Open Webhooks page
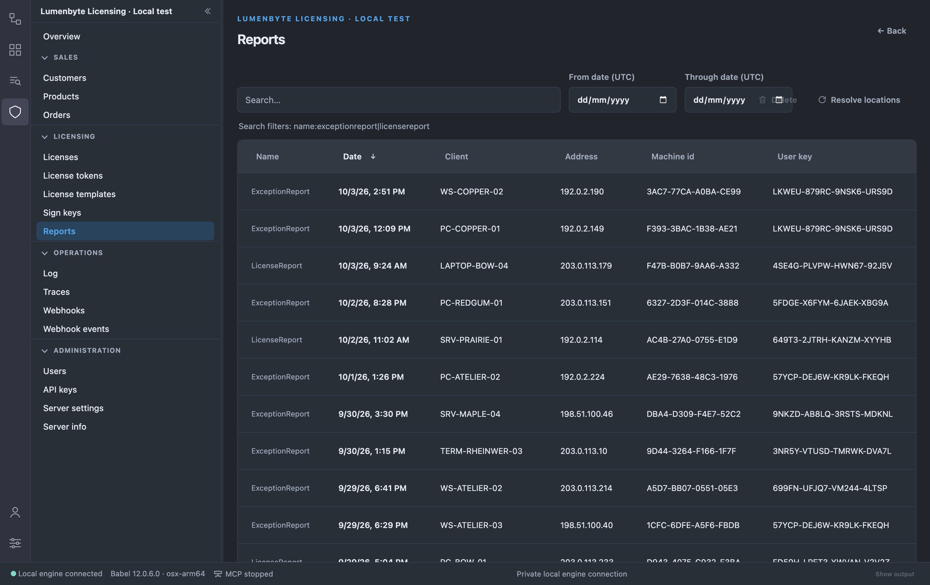 (125, 310)
